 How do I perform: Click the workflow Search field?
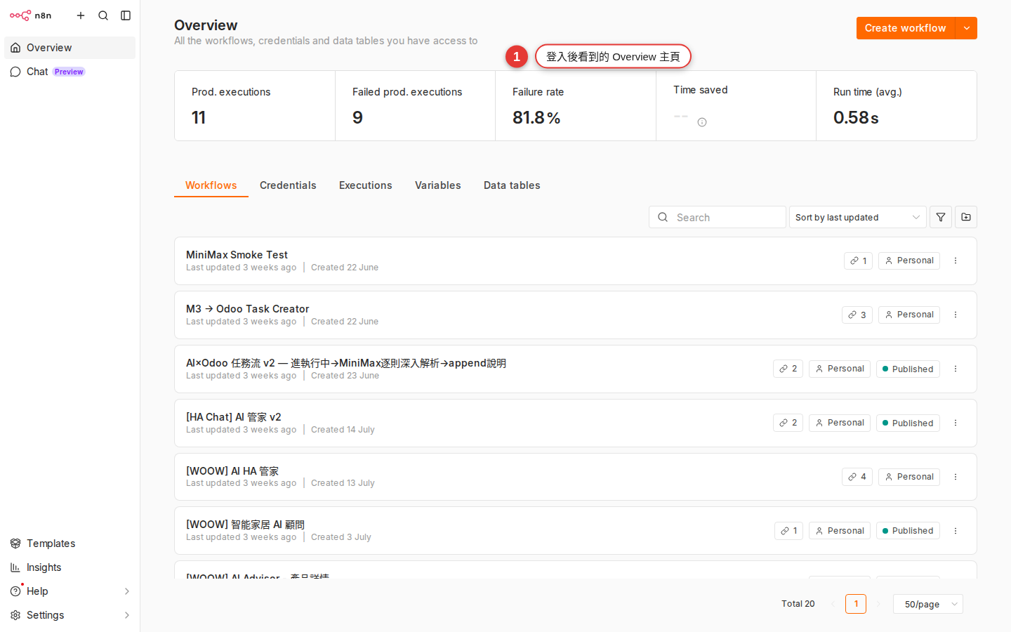click(718, 217)
